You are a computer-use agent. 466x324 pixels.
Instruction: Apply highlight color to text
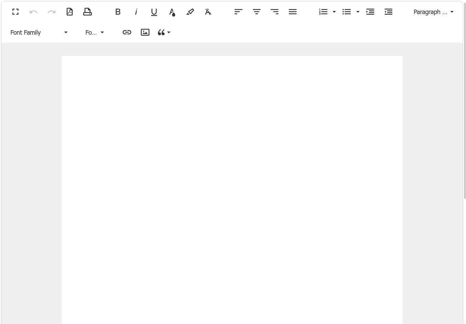(190, 11)
